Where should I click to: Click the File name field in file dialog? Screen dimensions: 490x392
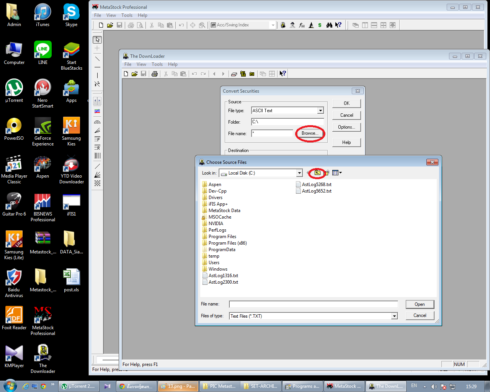coord(313,304)
